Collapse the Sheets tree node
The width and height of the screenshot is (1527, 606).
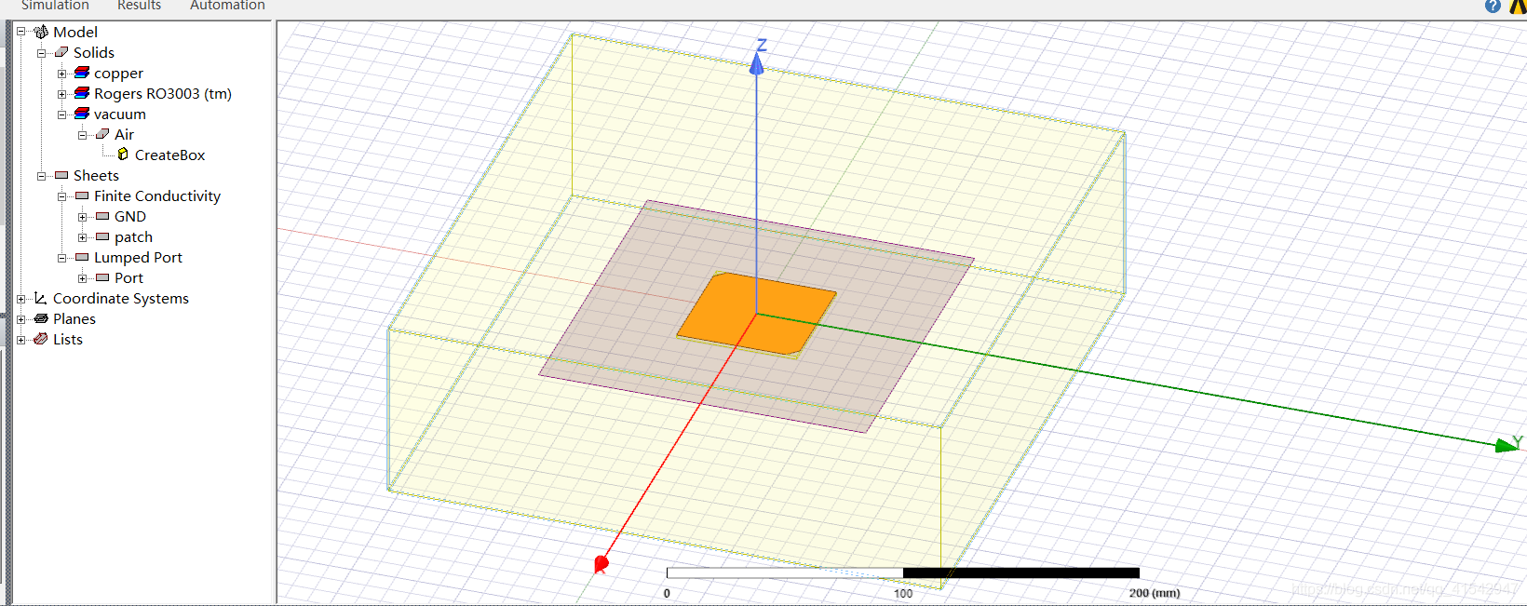(42, 175)
